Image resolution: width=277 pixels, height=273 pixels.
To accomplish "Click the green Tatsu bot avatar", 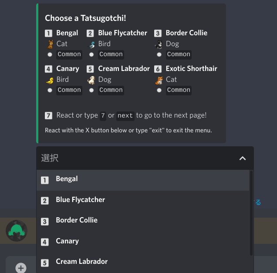I will tap(17, 231).
